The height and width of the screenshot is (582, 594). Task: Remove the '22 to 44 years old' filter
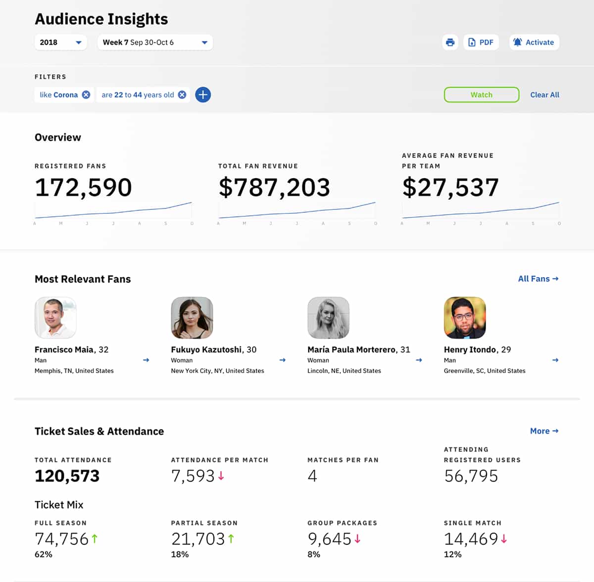tap(182, 95)
